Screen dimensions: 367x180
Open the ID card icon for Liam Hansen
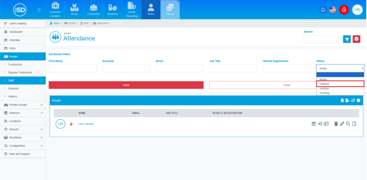(326, 124)
